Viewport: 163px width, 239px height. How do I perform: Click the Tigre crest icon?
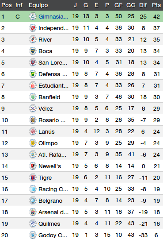coord(33,177)
